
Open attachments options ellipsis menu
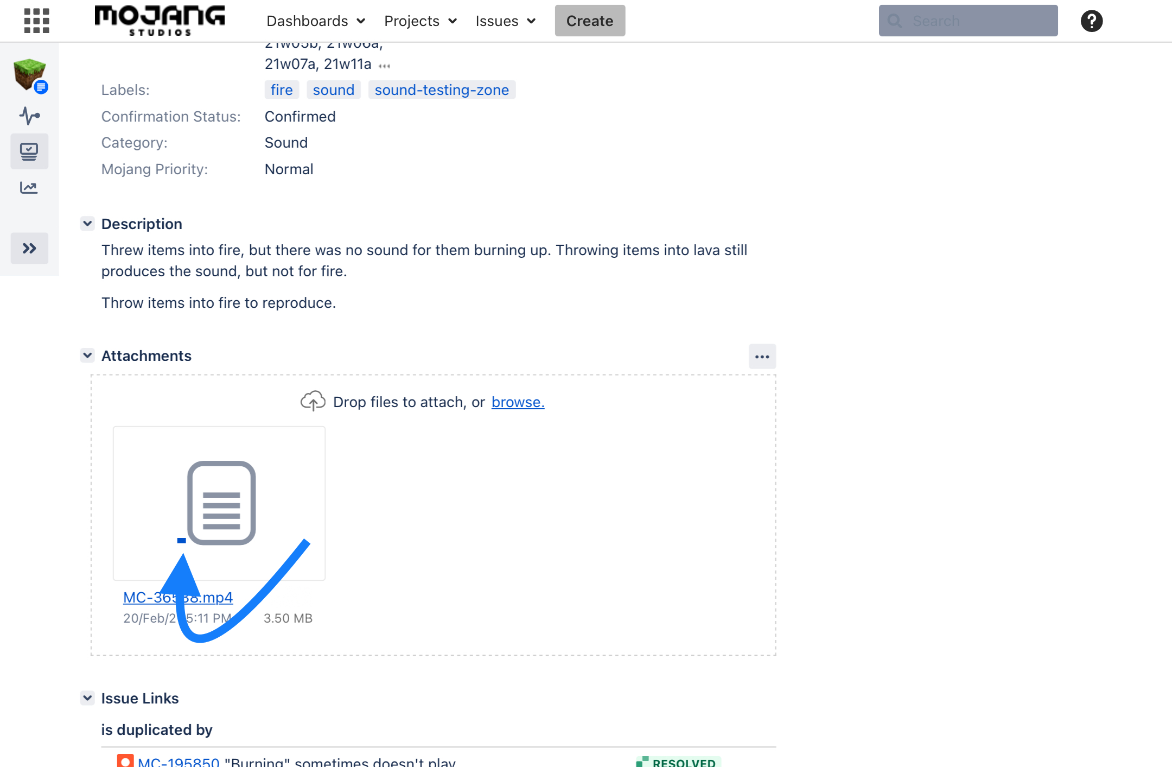click(x=762, y=357)
